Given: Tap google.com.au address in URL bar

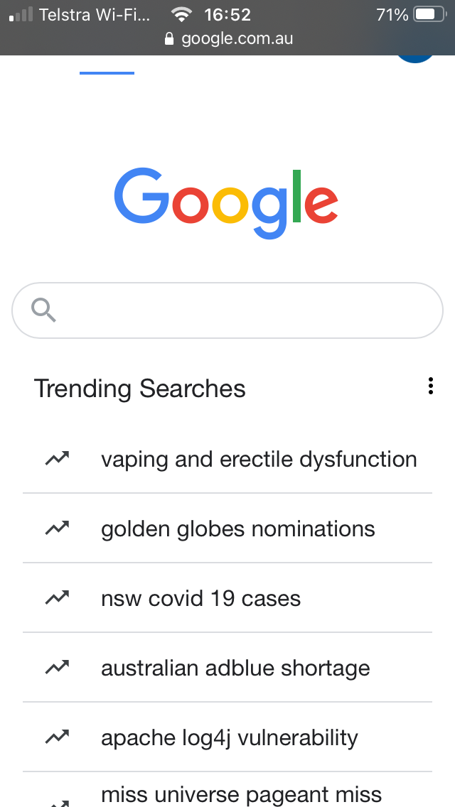Looking at the screenshot, I should click(x=237, y=38).
